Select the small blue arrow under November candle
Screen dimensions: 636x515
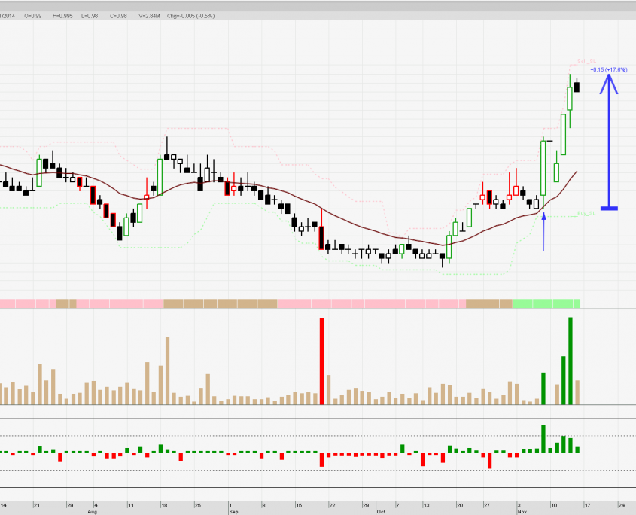pyautogui.click(x=543, y=232)
